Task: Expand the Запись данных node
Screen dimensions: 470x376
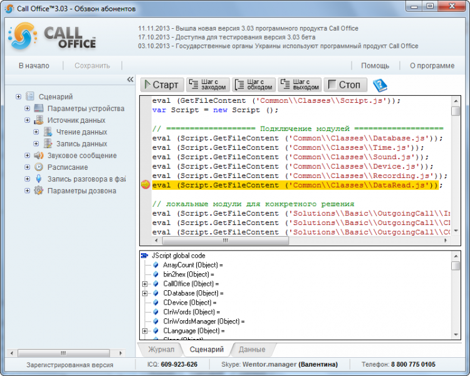Action: [36, 144]
